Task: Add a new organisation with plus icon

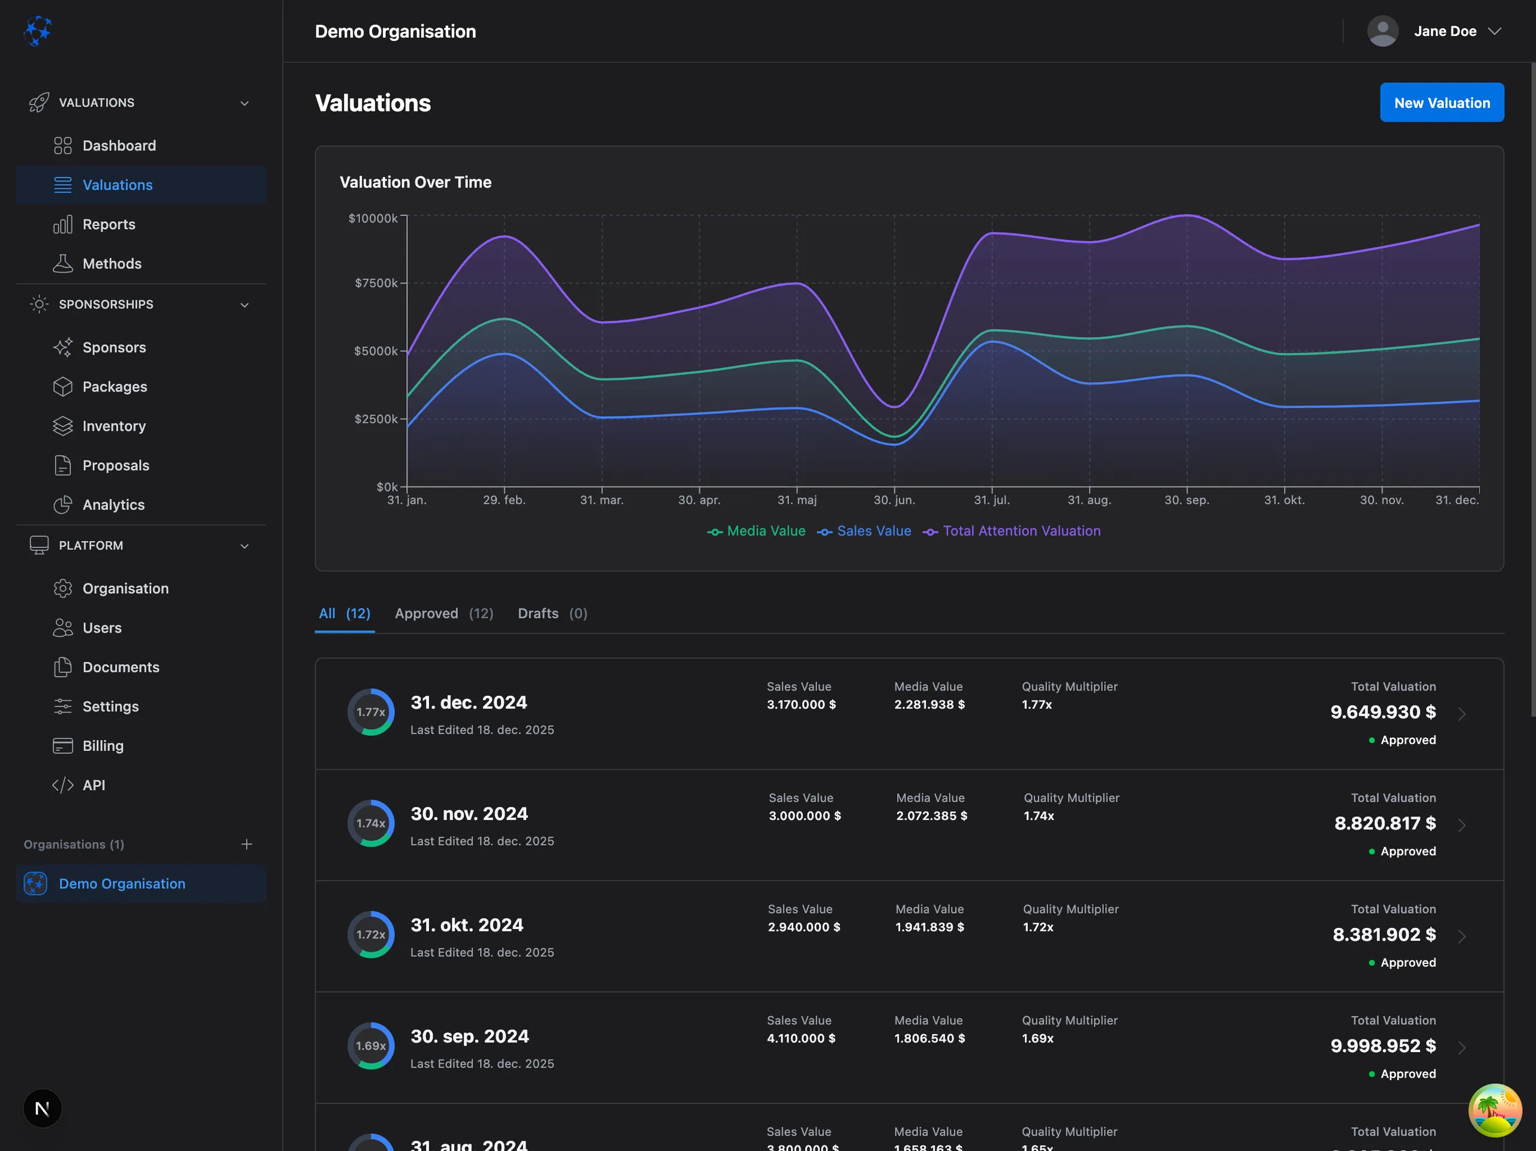Action: point(247,844)
